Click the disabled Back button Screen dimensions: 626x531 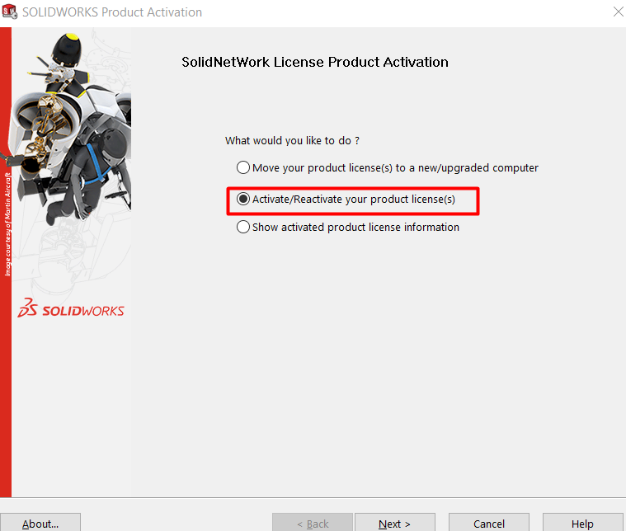313,522
